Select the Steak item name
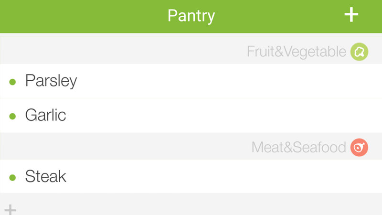 coord(45,176)
